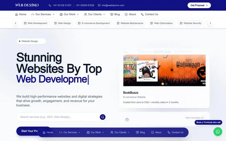Screen dimensions: 226x141
Task: Click the people icon beside top Our Clients
Action: 85,14
